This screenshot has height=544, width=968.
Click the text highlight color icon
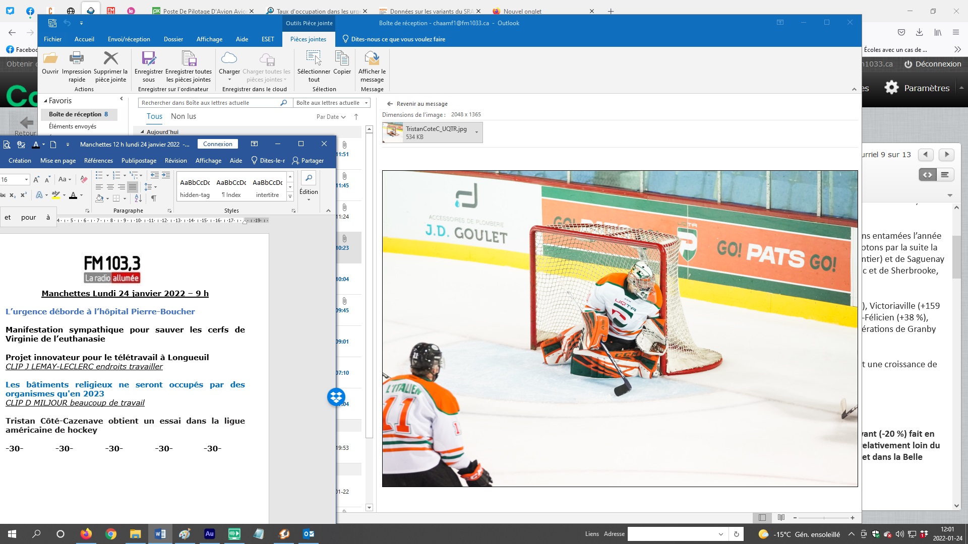(55, 195)
